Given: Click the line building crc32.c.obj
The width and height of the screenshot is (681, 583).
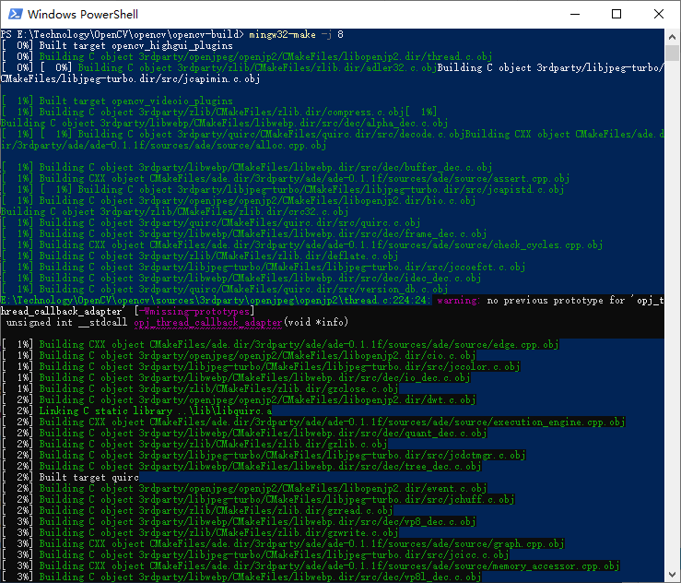Looking at the screenshot, I should pyautogui.click(x=174, y=212).
